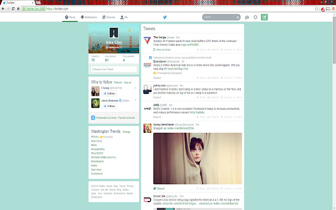
Task: Open More options on Verge tweet
Action: pyautogui.click(x=238, y=50)
